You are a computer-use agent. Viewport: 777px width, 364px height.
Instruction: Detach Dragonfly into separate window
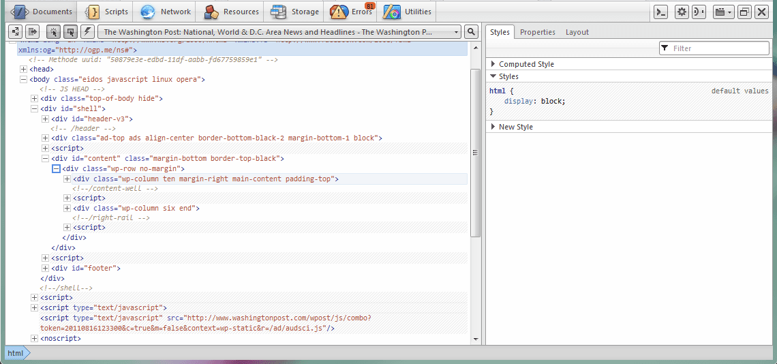tap(744, 12)
